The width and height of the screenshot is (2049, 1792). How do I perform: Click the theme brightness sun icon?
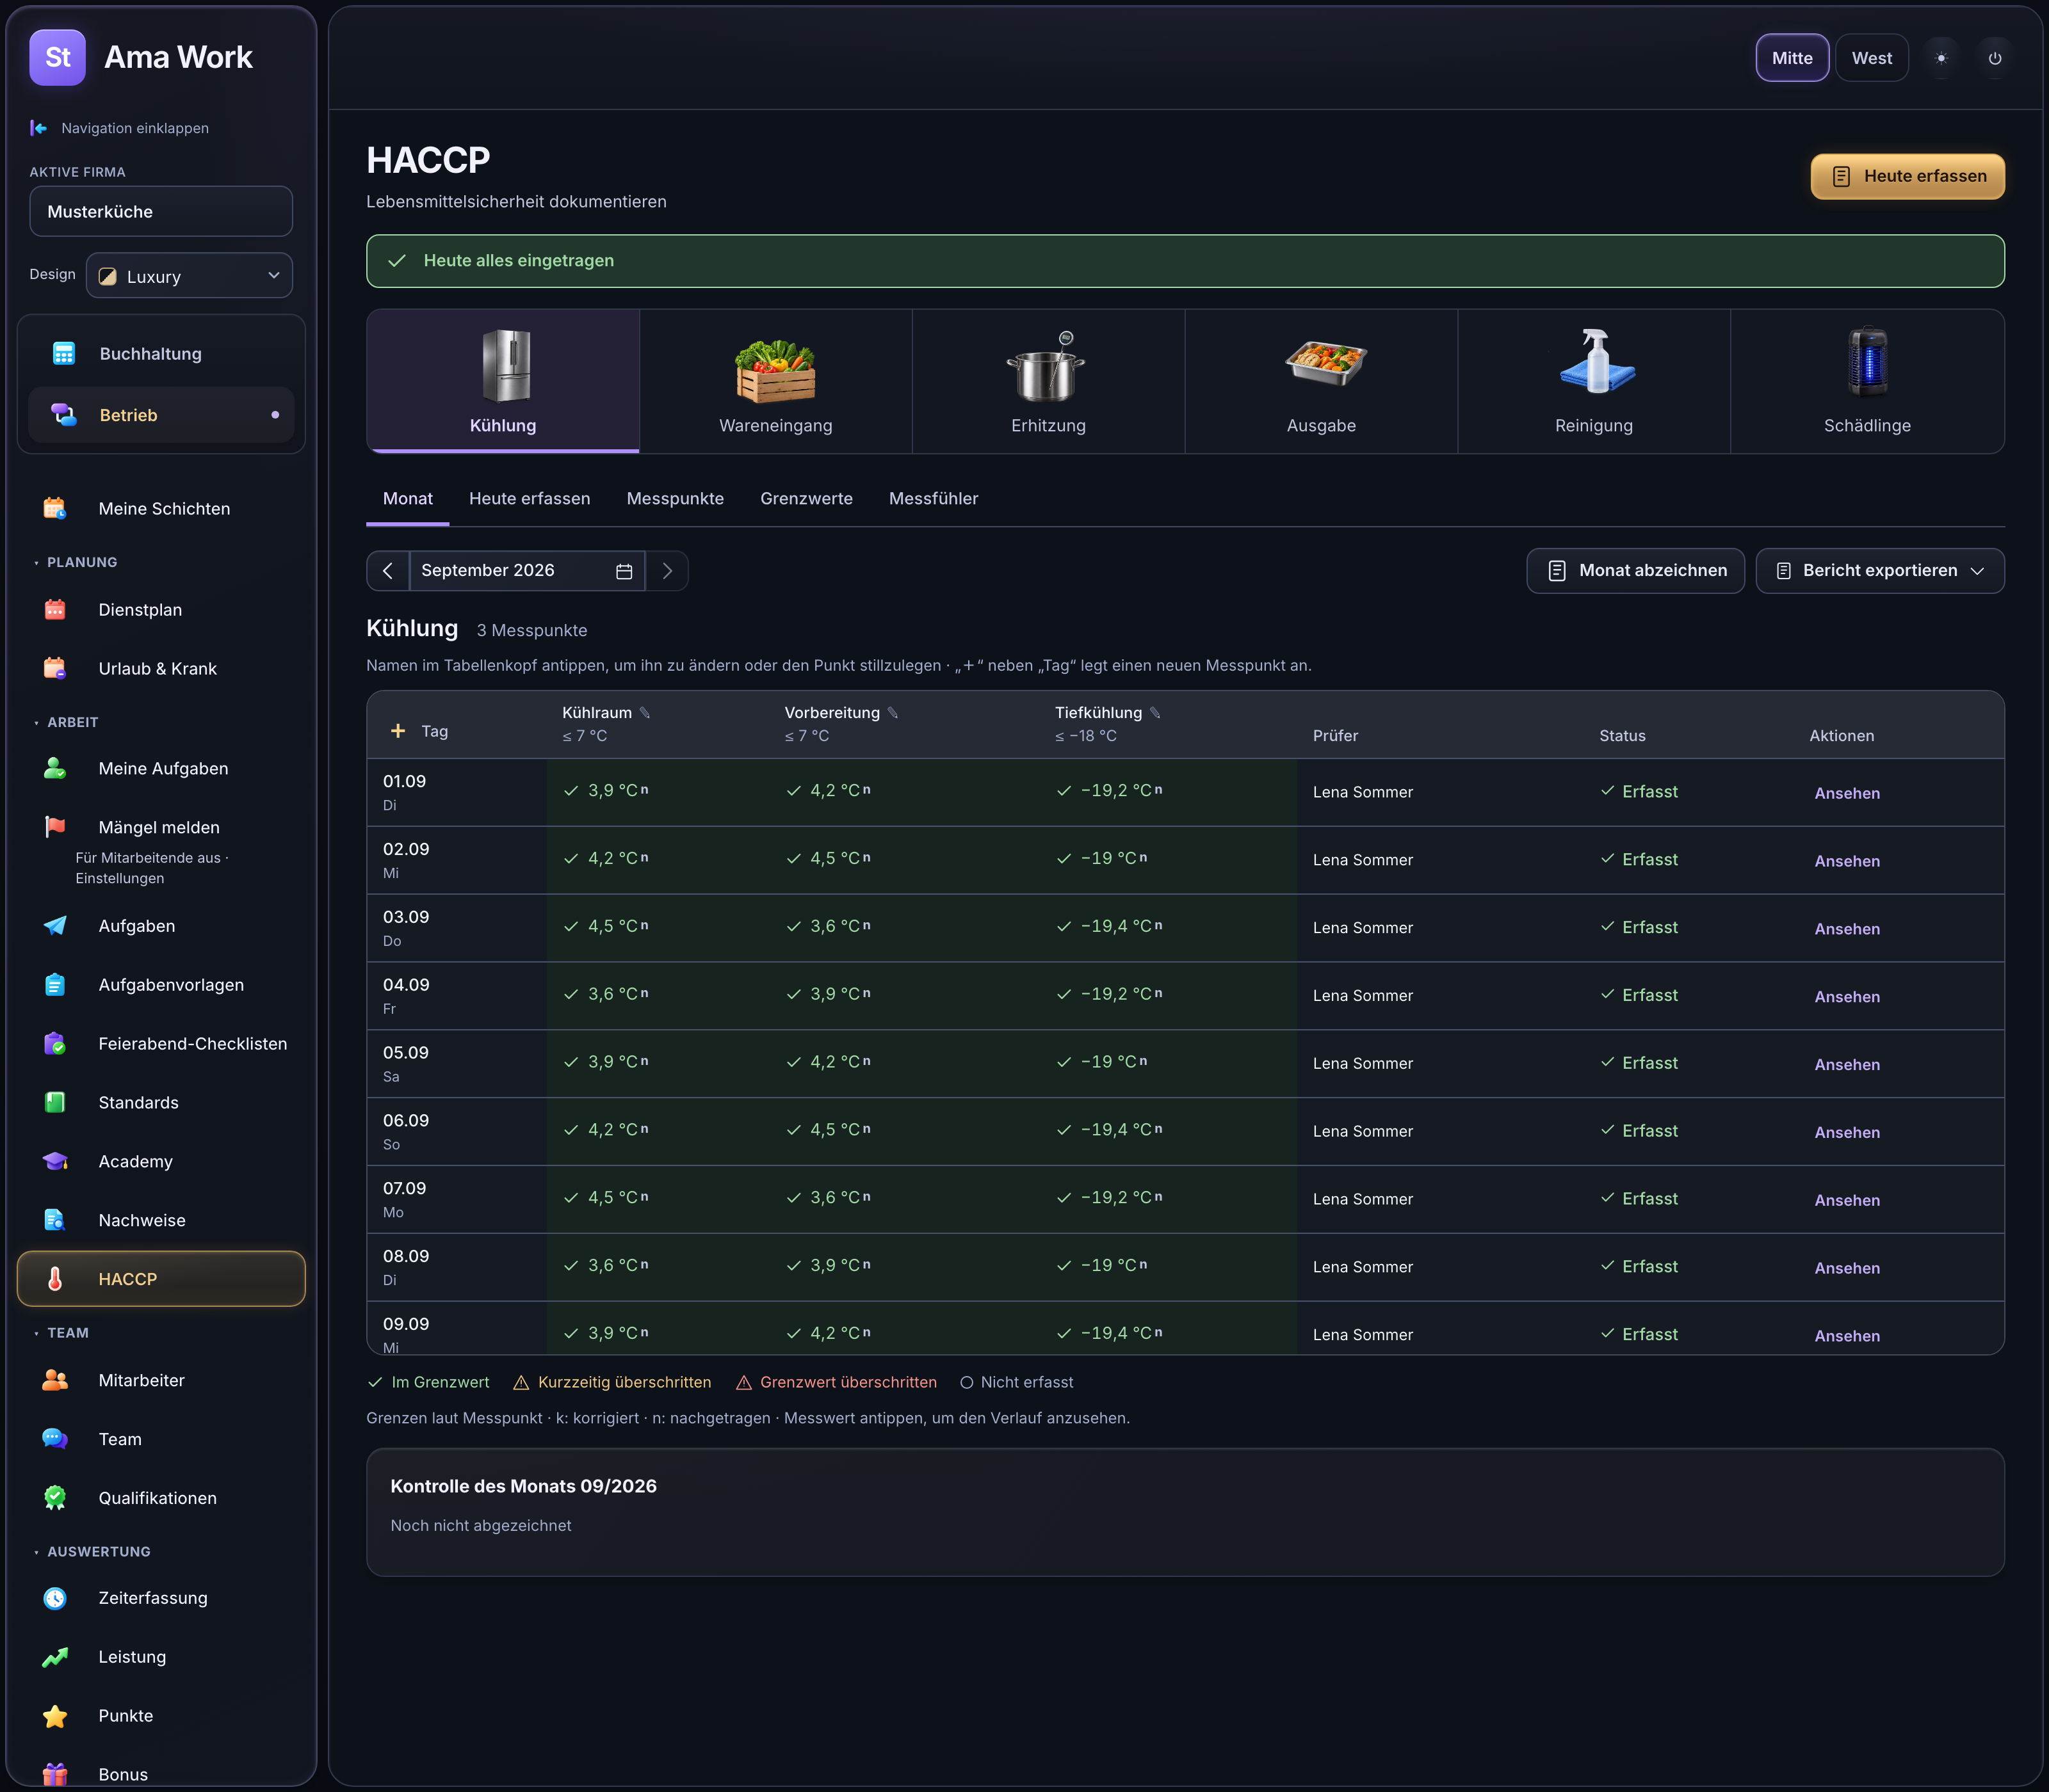click(x=1941, y=58)
